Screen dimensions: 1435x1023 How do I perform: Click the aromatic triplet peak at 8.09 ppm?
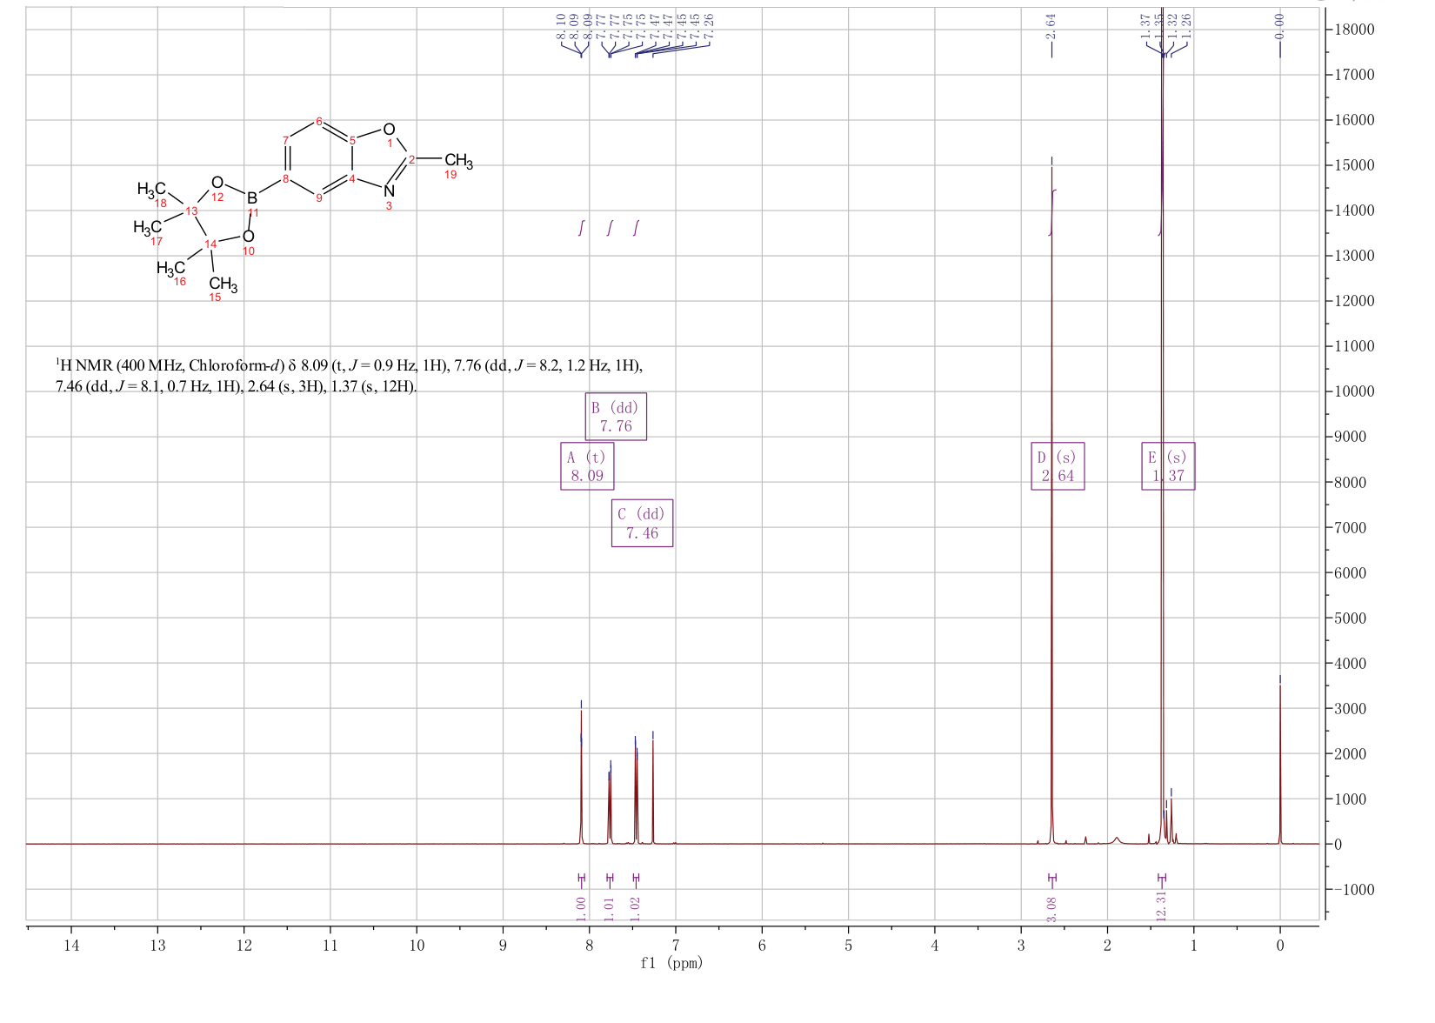pos(581,779)
